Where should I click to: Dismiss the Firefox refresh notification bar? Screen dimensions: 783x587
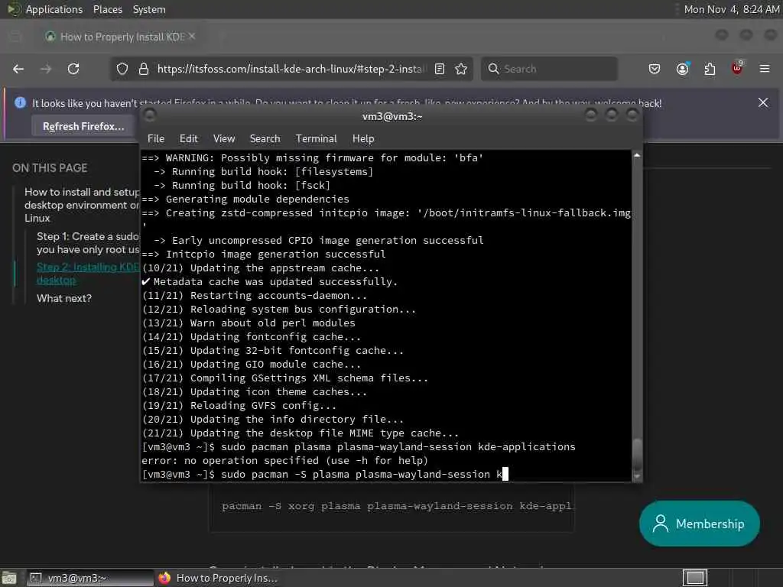pyautogui.click(x=763, y=103)
